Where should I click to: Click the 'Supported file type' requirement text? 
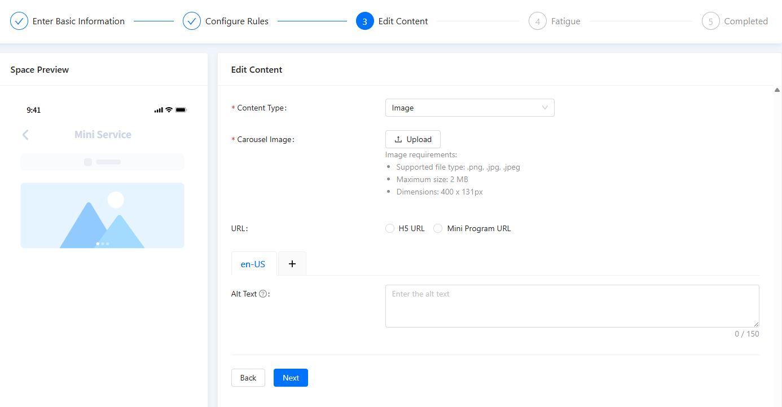[458, 167]
